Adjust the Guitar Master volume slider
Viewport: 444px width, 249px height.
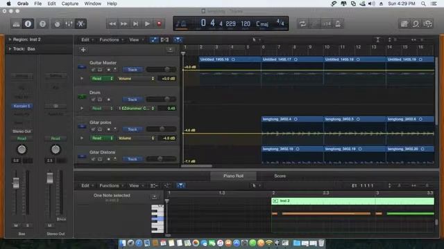[x=161, y=69]
